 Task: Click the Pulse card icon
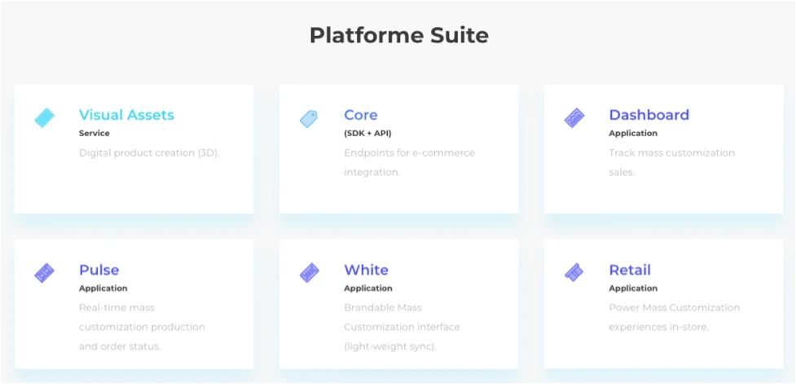[x=44, y=273]
